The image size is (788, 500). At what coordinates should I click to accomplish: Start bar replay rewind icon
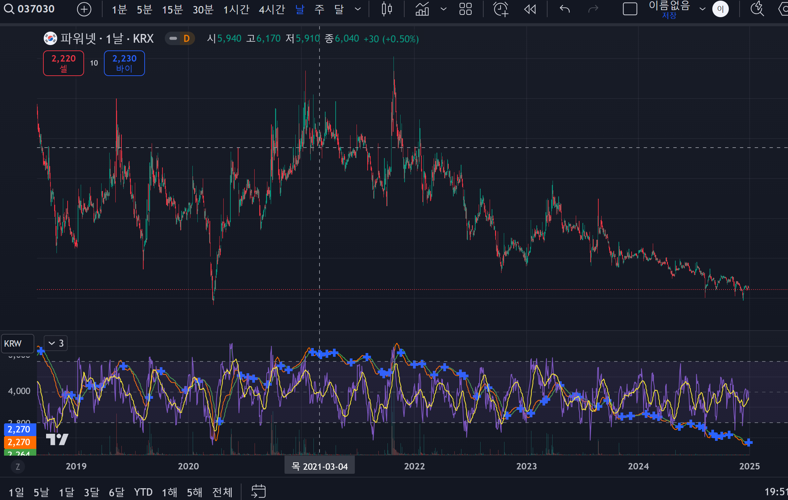point(530,9)
